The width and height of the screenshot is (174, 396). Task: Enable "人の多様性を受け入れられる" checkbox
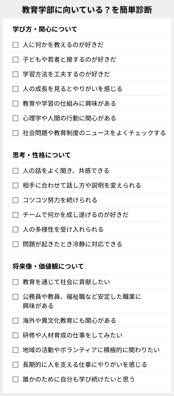coord(15,230)
